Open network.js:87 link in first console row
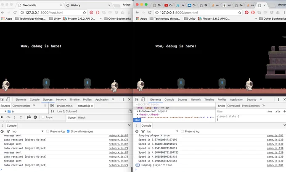The image size is (286, 172). [118, 136]
